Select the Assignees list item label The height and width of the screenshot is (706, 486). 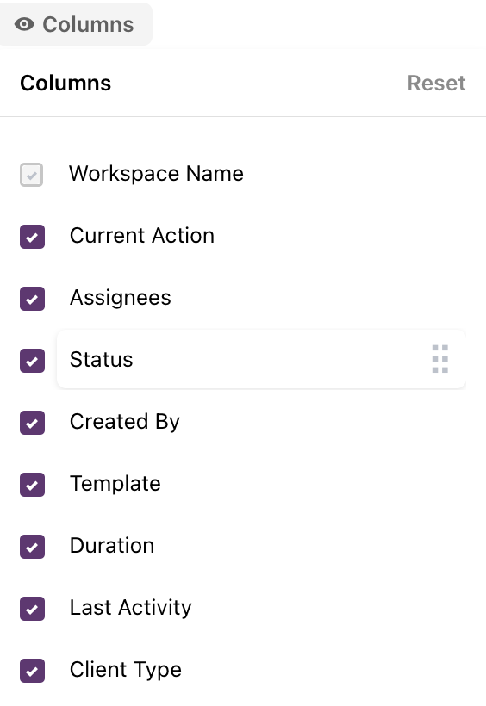[x=121, y=298]
